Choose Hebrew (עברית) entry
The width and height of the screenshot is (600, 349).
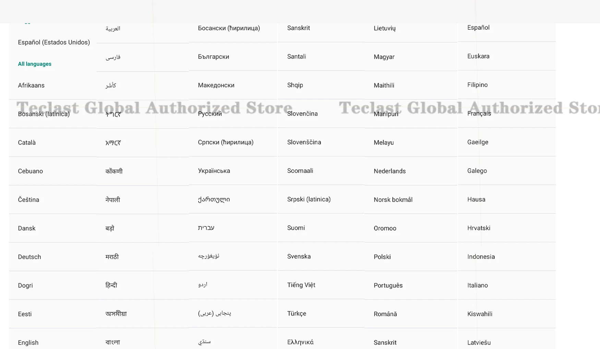pyautogui.click(x=206, y=228)
